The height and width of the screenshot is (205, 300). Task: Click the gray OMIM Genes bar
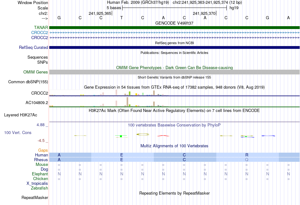pos(174,72)
